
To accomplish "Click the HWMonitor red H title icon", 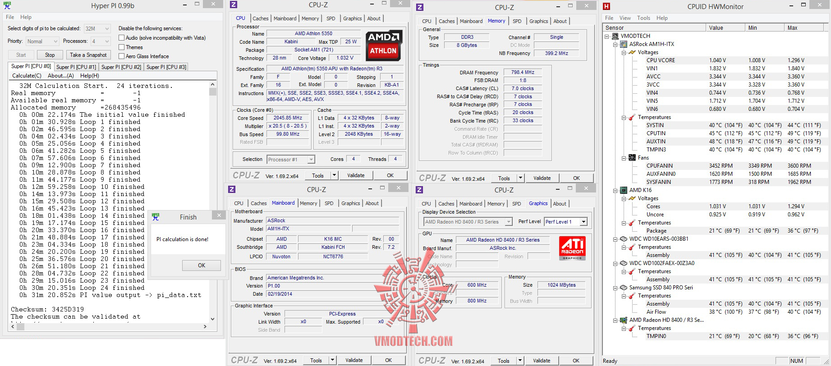I will [x=606, y=6].
